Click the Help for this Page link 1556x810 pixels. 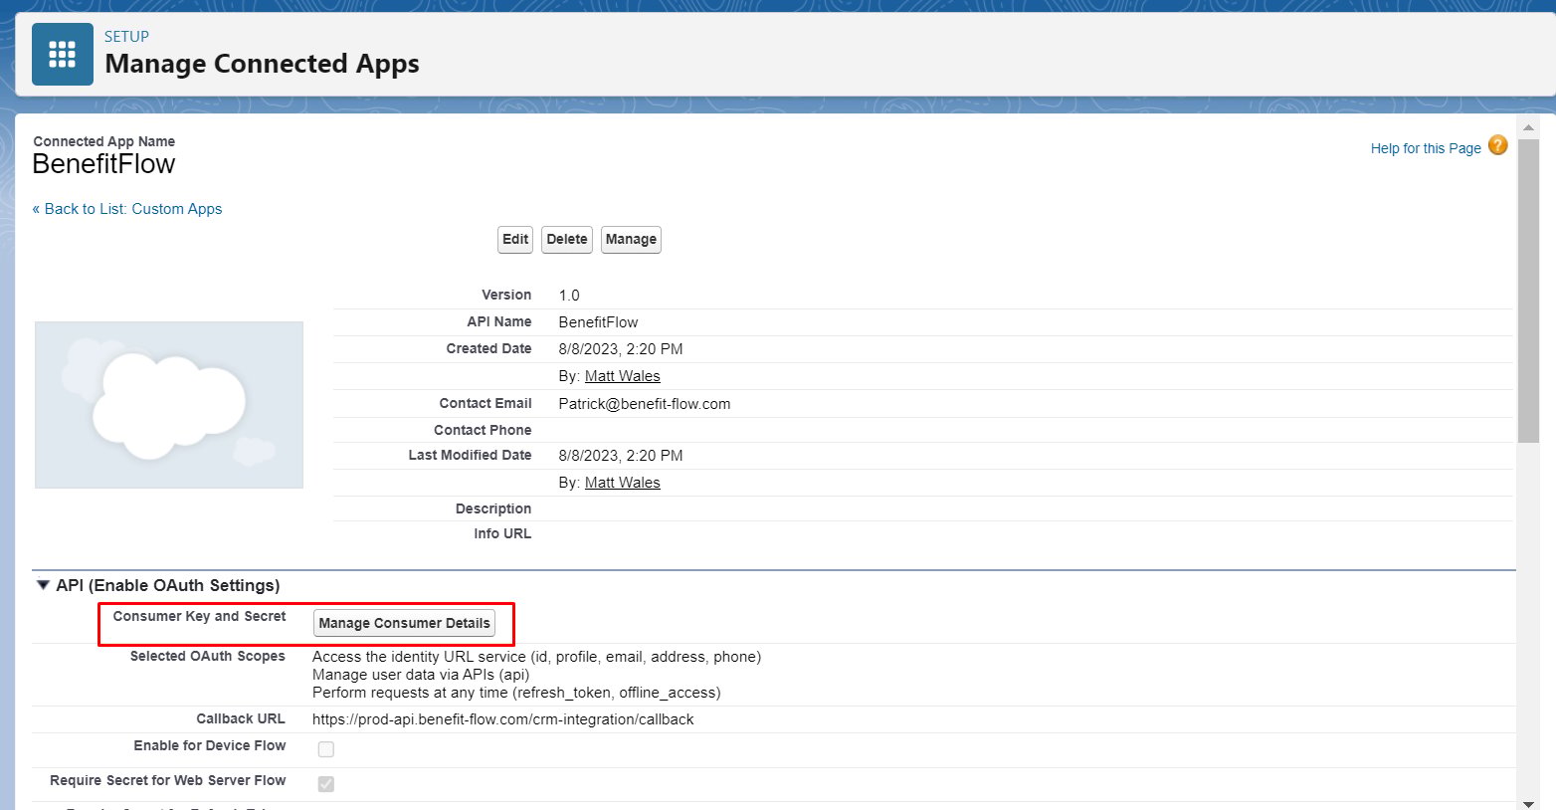(x=1426, y=148)
